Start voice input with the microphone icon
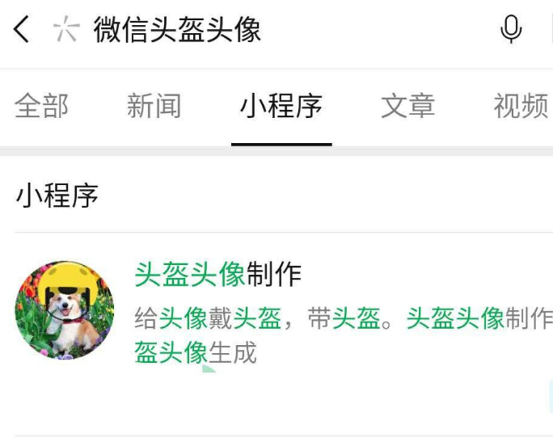The image size is (553, 438). 511,29
